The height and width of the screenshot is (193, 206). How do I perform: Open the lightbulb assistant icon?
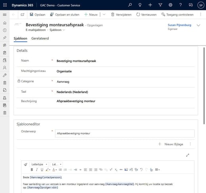point(140,5)
